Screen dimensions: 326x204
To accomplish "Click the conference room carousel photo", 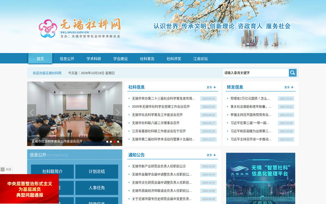I will (x=75, y=114).
